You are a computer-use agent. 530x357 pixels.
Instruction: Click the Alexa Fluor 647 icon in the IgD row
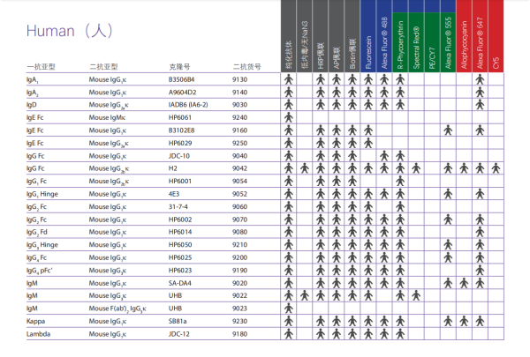coord(480,104)
